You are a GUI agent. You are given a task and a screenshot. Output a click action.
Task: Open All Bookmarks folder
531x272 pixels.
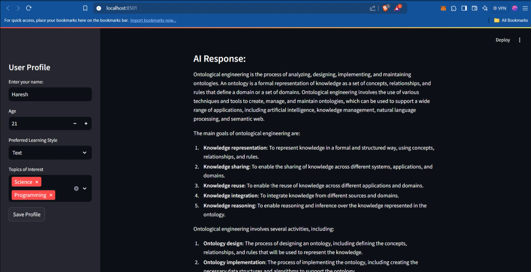tap(511, 20)
